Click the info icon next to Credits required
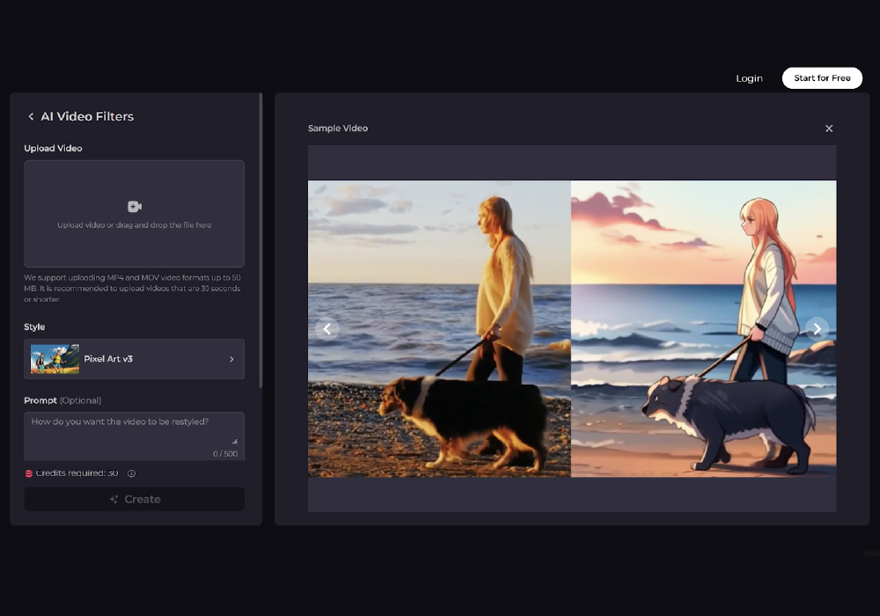This screenshot has height=616, width=880. point(131,473)
